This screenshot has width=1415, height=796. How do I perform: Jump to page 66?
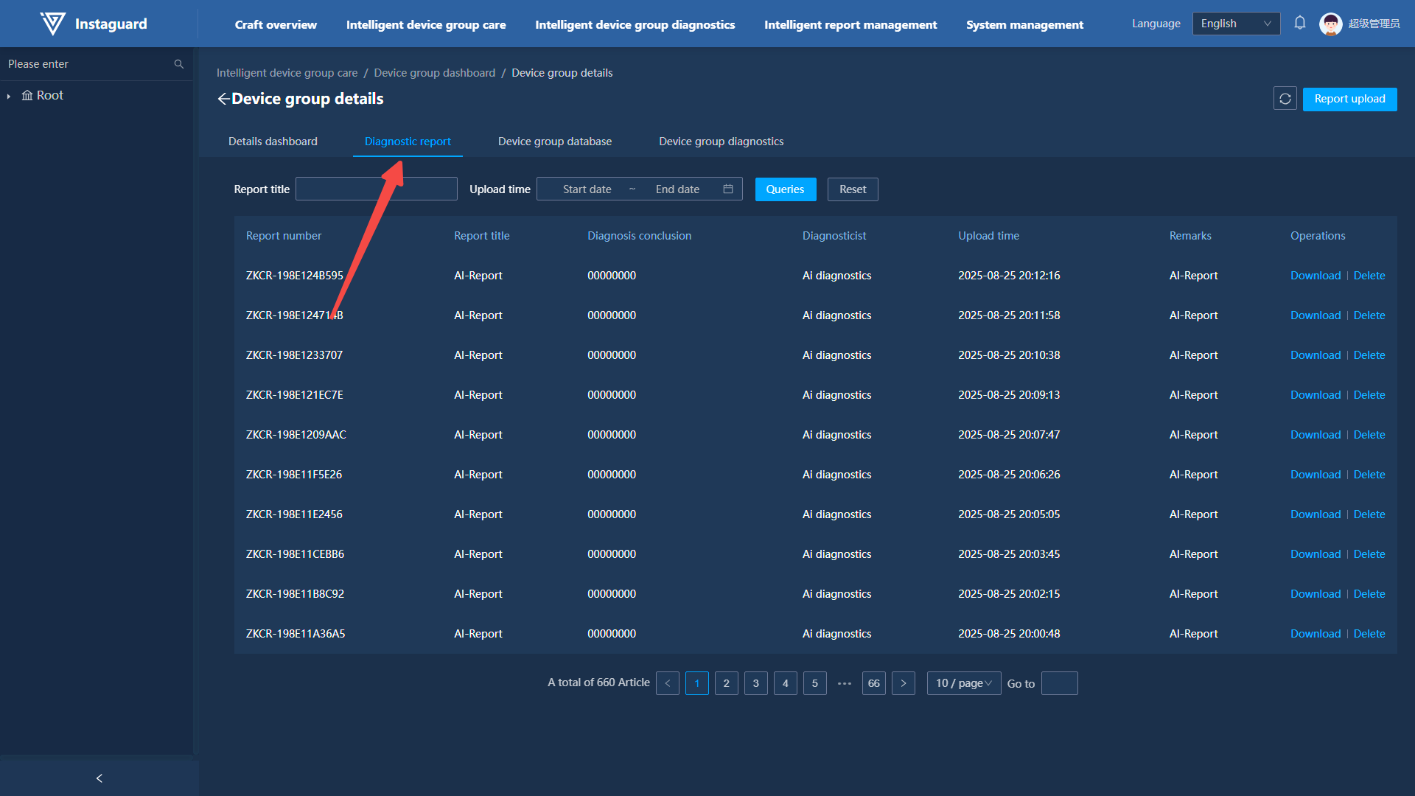click(x=873, y=683)
